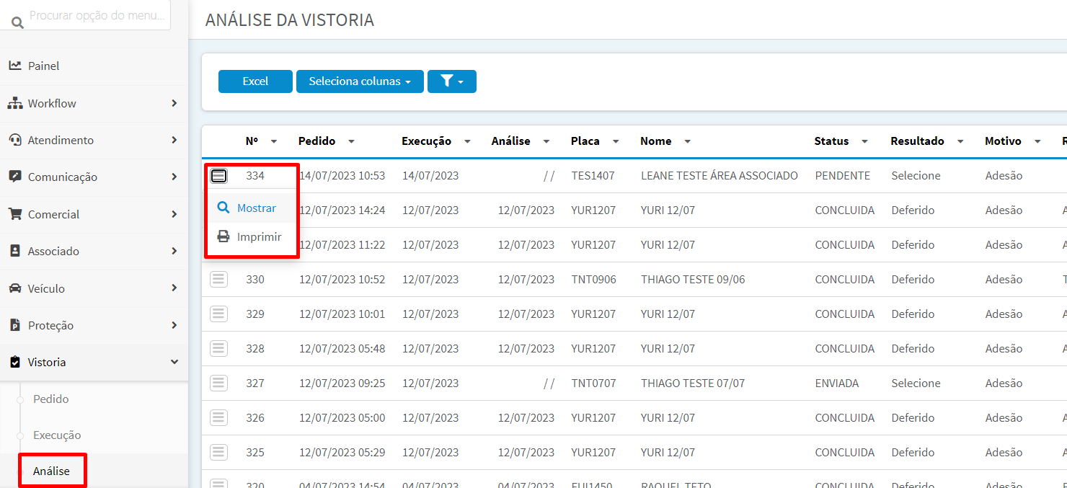Open the row menu icon for record 329

point(218,314)
